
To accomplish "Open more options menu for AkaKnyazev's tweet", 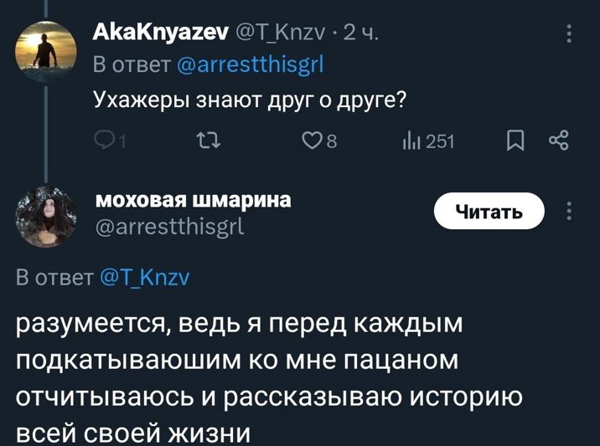I will pos(570,33).
